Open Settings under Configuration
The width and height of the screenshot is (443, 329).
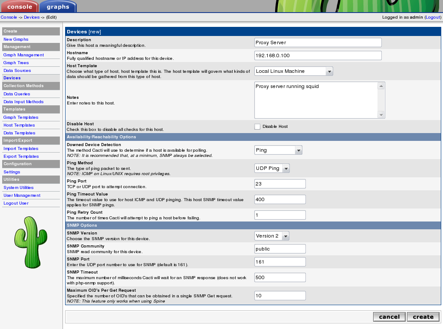[12, 172]
